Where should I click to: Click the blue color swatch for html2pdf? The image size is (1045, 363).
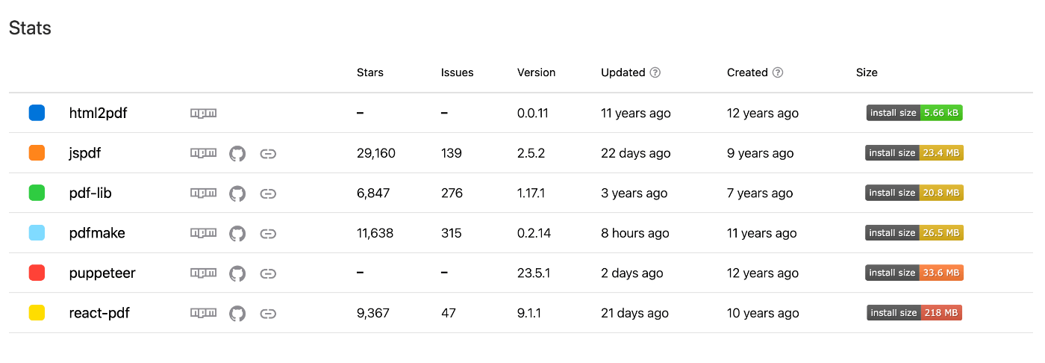[x=37, y=113]
